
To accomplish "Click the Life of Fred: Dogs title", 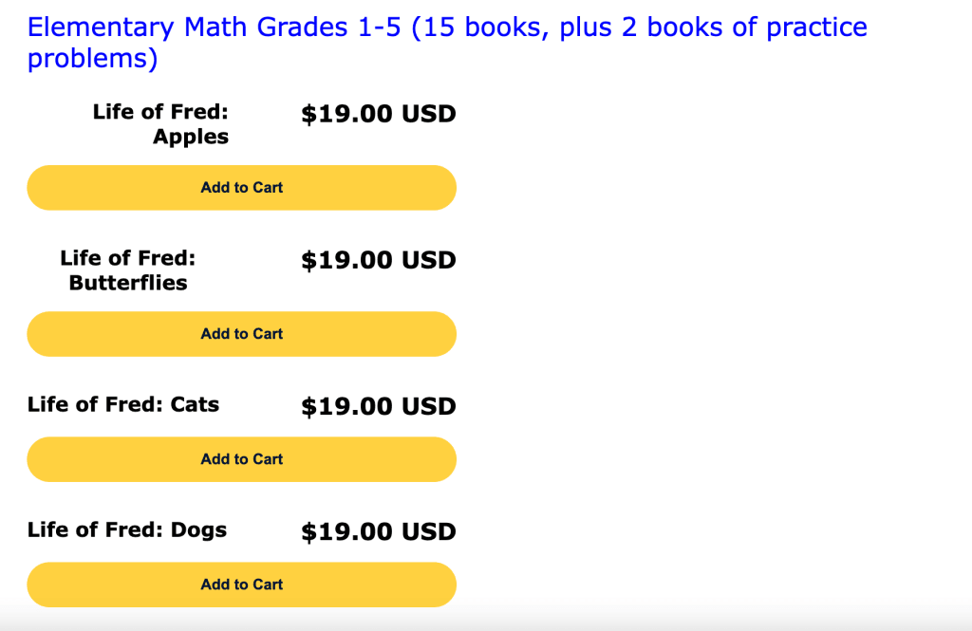I will (123, 529).
